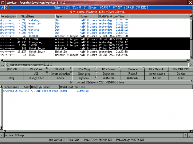Click the Rename button

click(x=133, y=69)
